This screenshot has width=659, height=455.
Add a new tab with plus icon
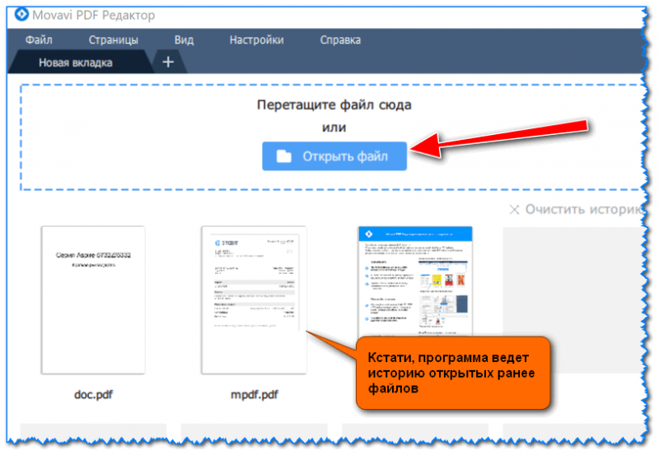point(168,63)
